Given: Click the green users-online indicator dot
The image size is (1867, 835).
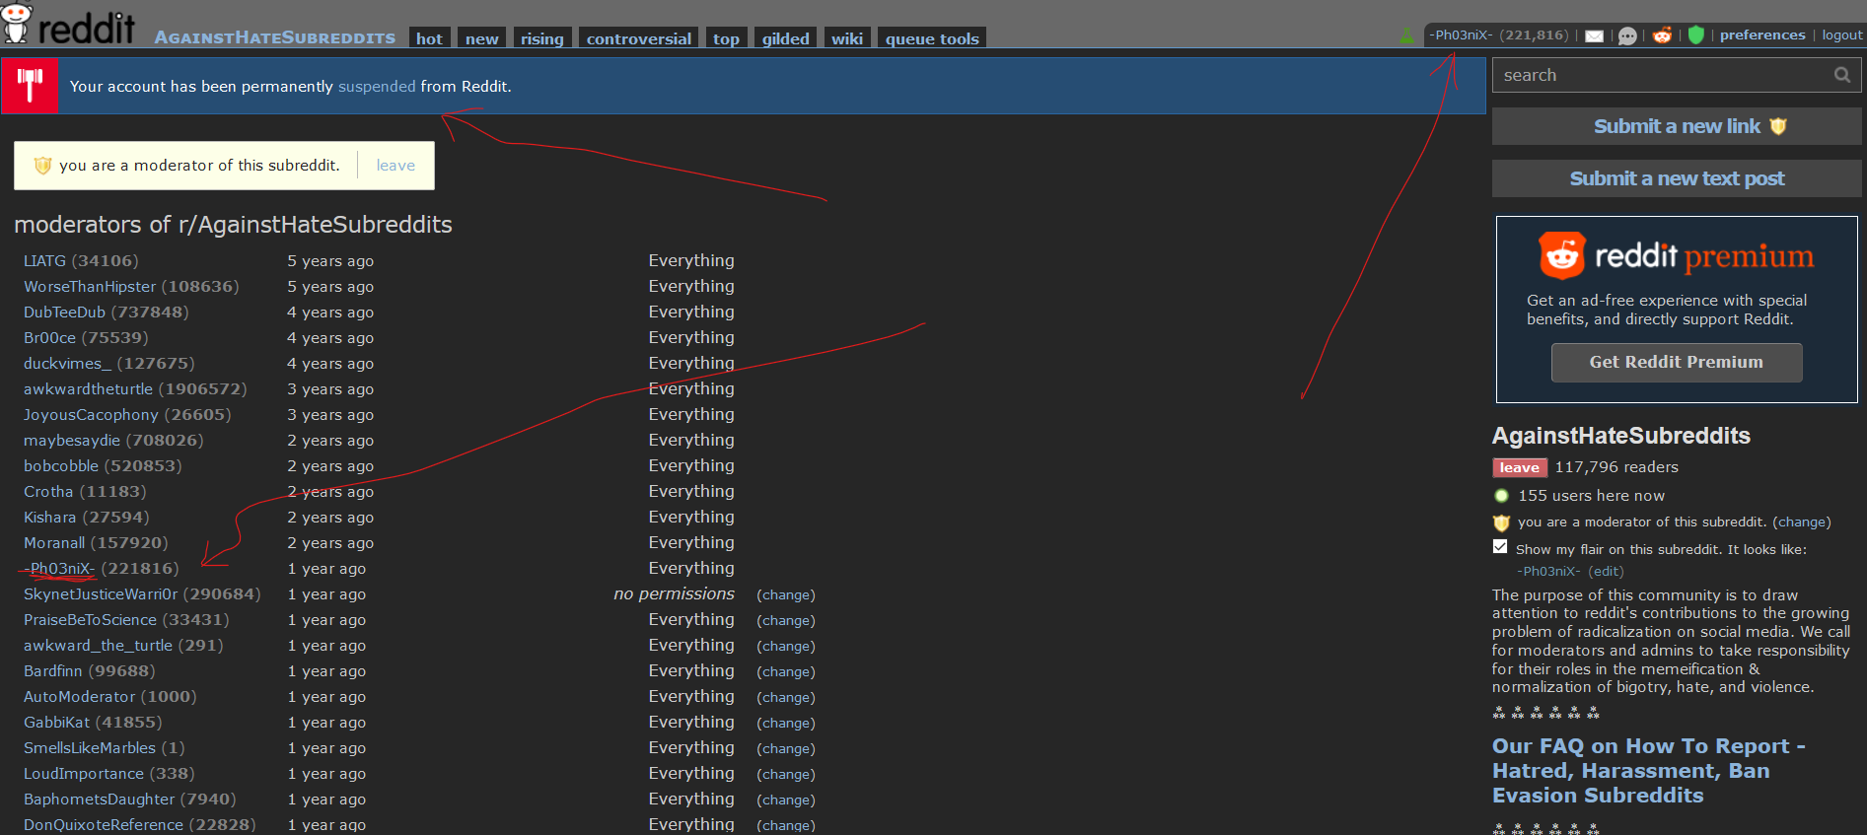Looking at the screenshot, I should (x=1501, y=496).
